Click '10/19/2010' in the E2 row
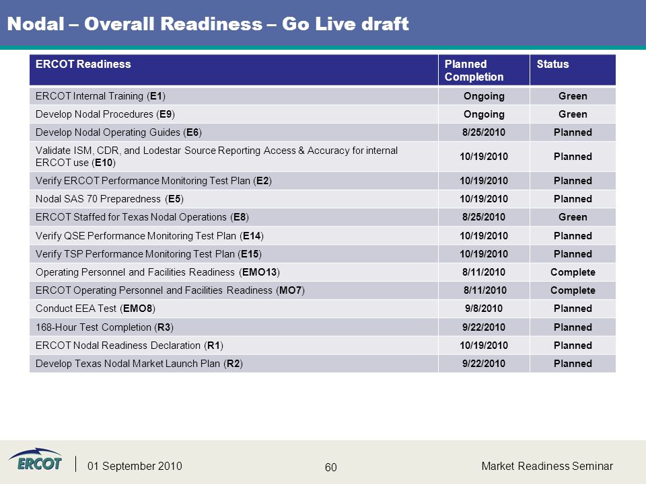 484,181
